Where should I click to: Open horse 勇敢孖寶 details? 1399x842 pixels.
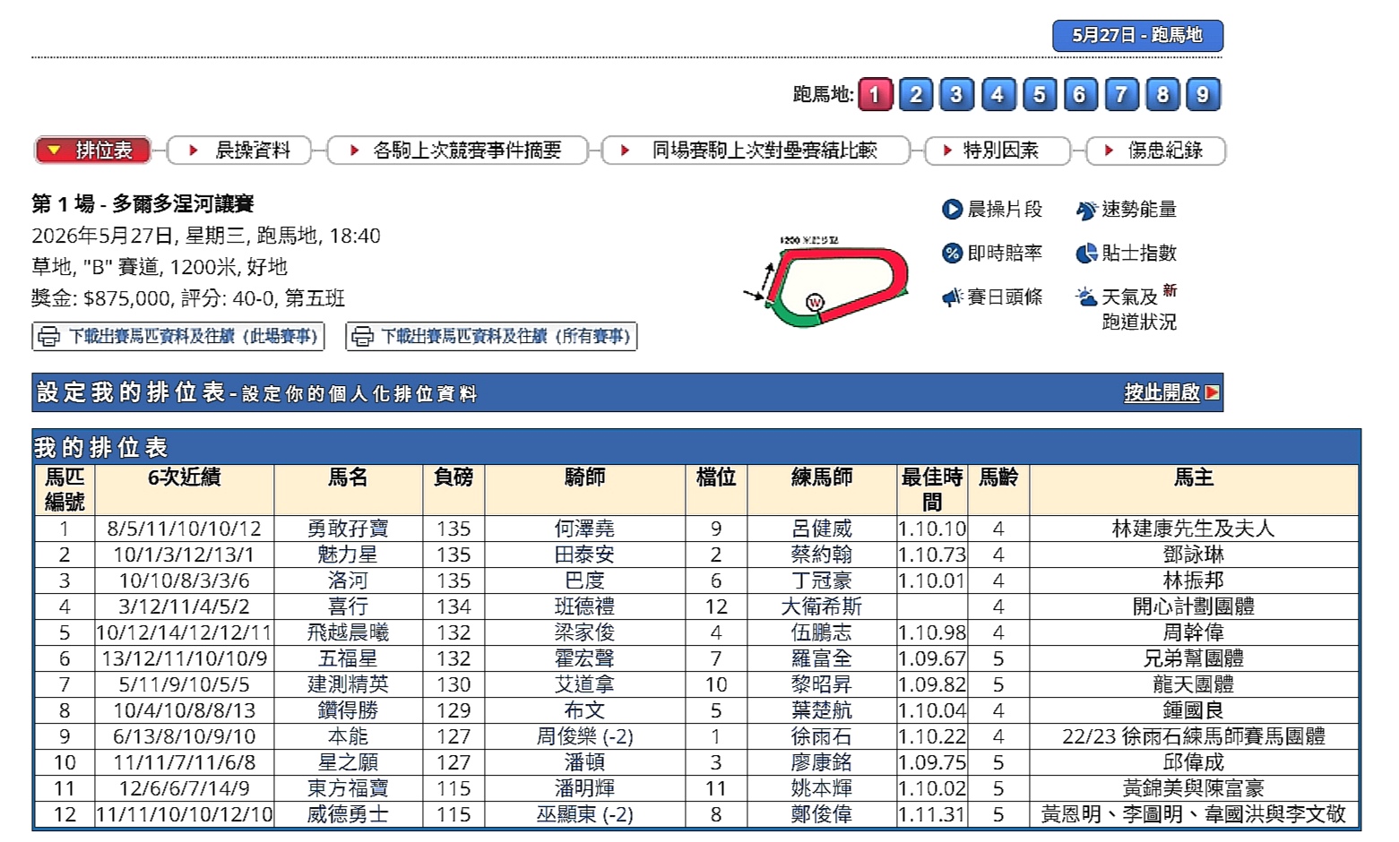(x=348, y=528)
